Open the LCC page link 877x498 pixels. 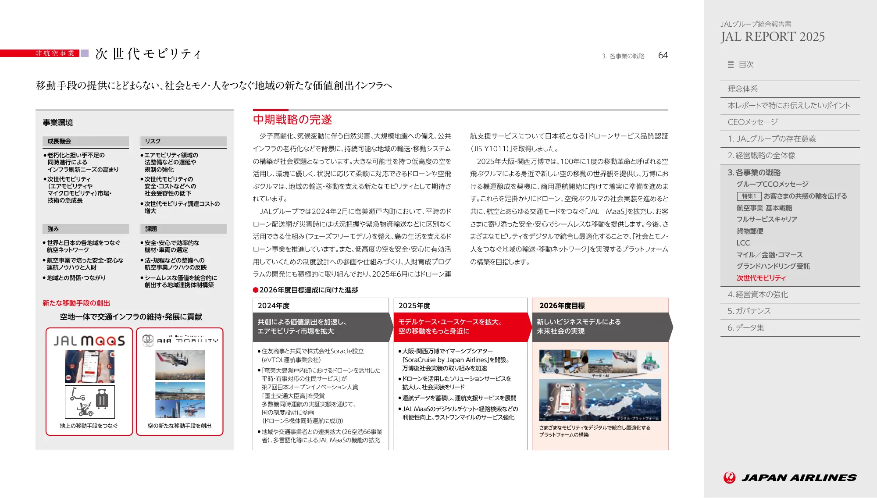click(743, 243)
